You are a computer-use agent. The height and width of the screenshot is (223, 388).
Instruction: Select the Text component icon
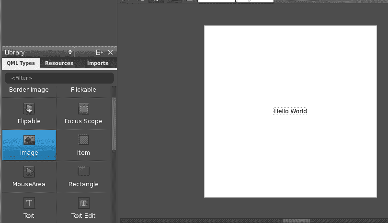(x=29, y=203)
